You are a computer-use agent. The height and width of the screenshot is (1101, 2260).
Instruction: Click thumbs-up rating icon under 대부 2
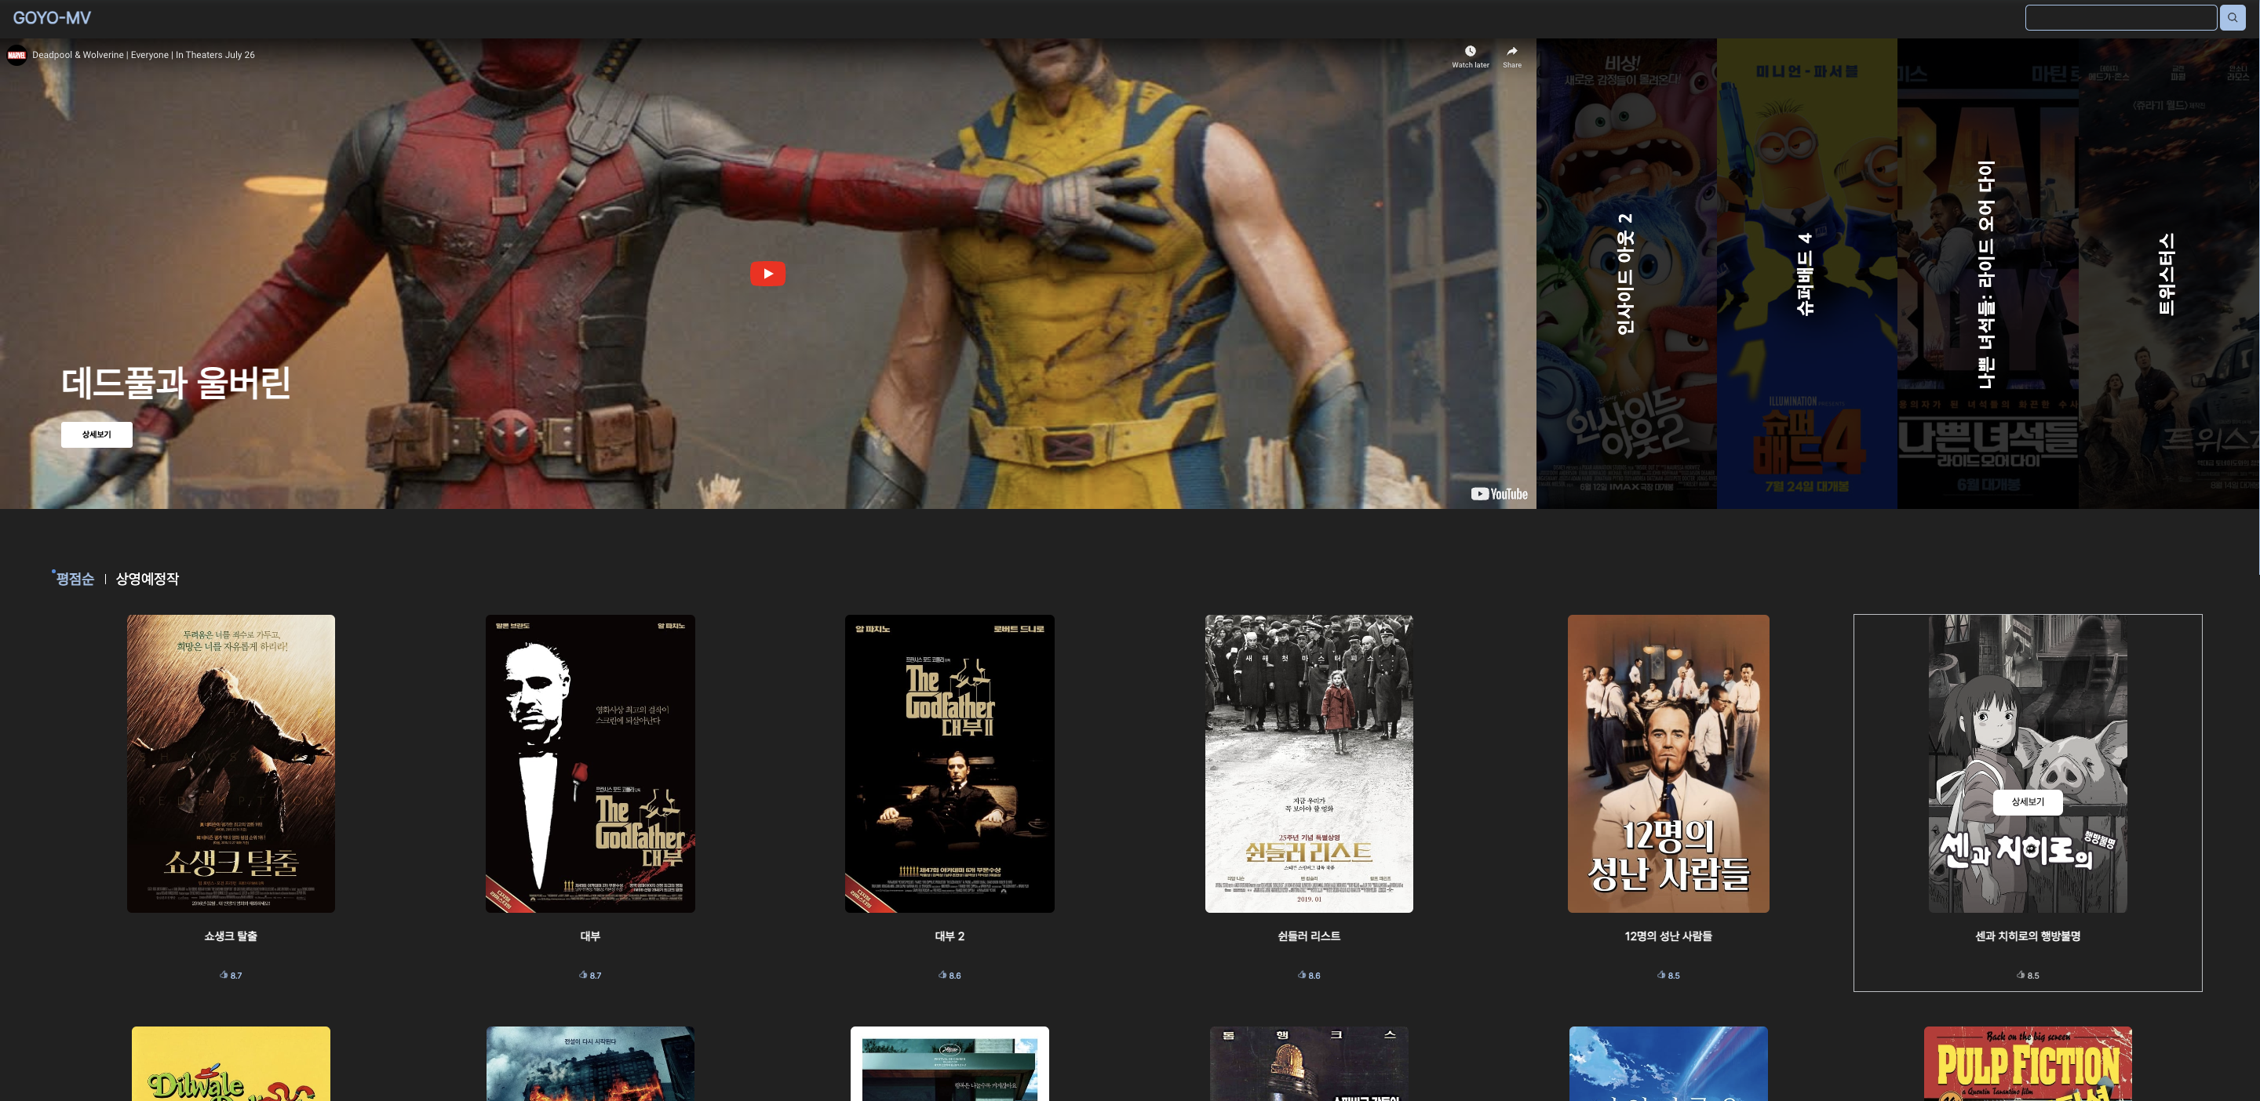[942, 975]
